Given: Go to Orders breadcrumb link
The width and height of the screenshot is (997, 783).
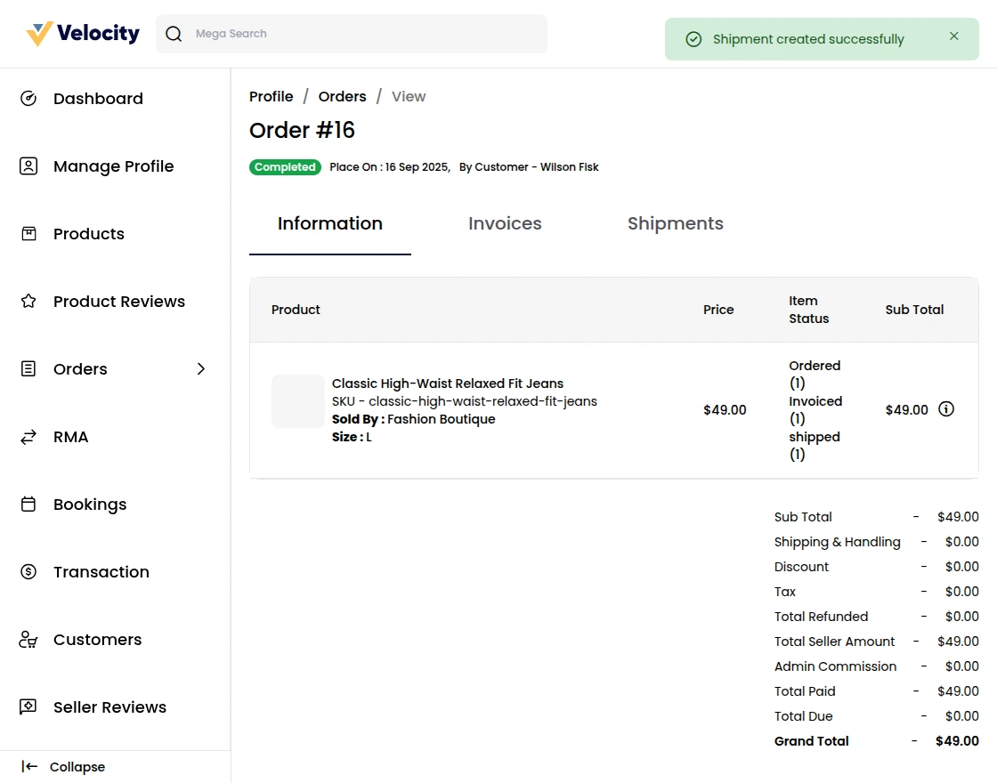Looking at the screenshot, I should (342, 97).
